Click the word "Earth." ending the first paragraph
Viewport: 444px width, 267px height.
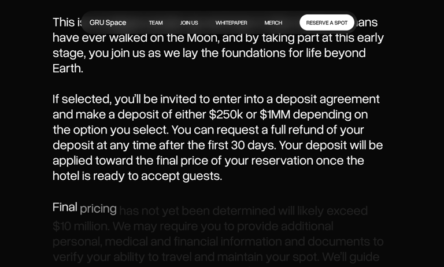coord(68,68)
